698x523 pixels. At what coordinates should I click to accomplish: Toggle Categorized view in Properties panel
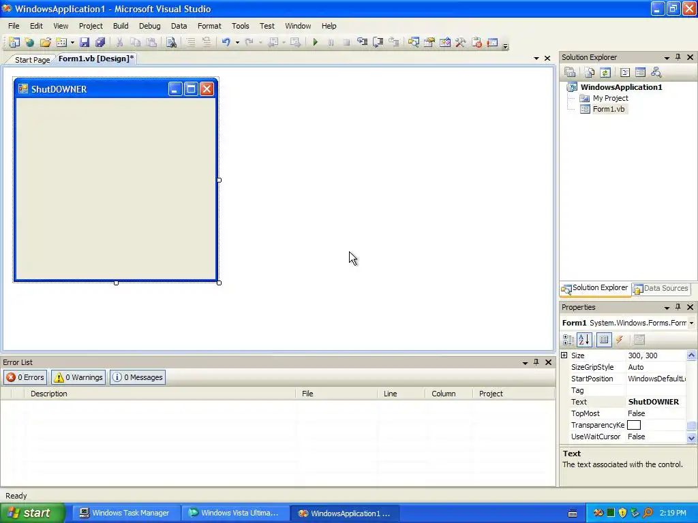pos(568,340)
